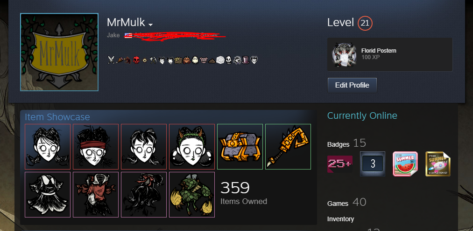Select the red headband character skin item
Image resolution: width=473 pixels, height=231 pixels.
(96, 147)
